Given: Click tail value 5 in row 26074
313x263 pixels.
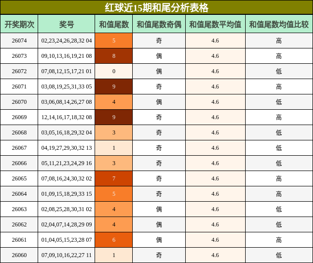Looking at the screenshot, I should tap(114, 41).
